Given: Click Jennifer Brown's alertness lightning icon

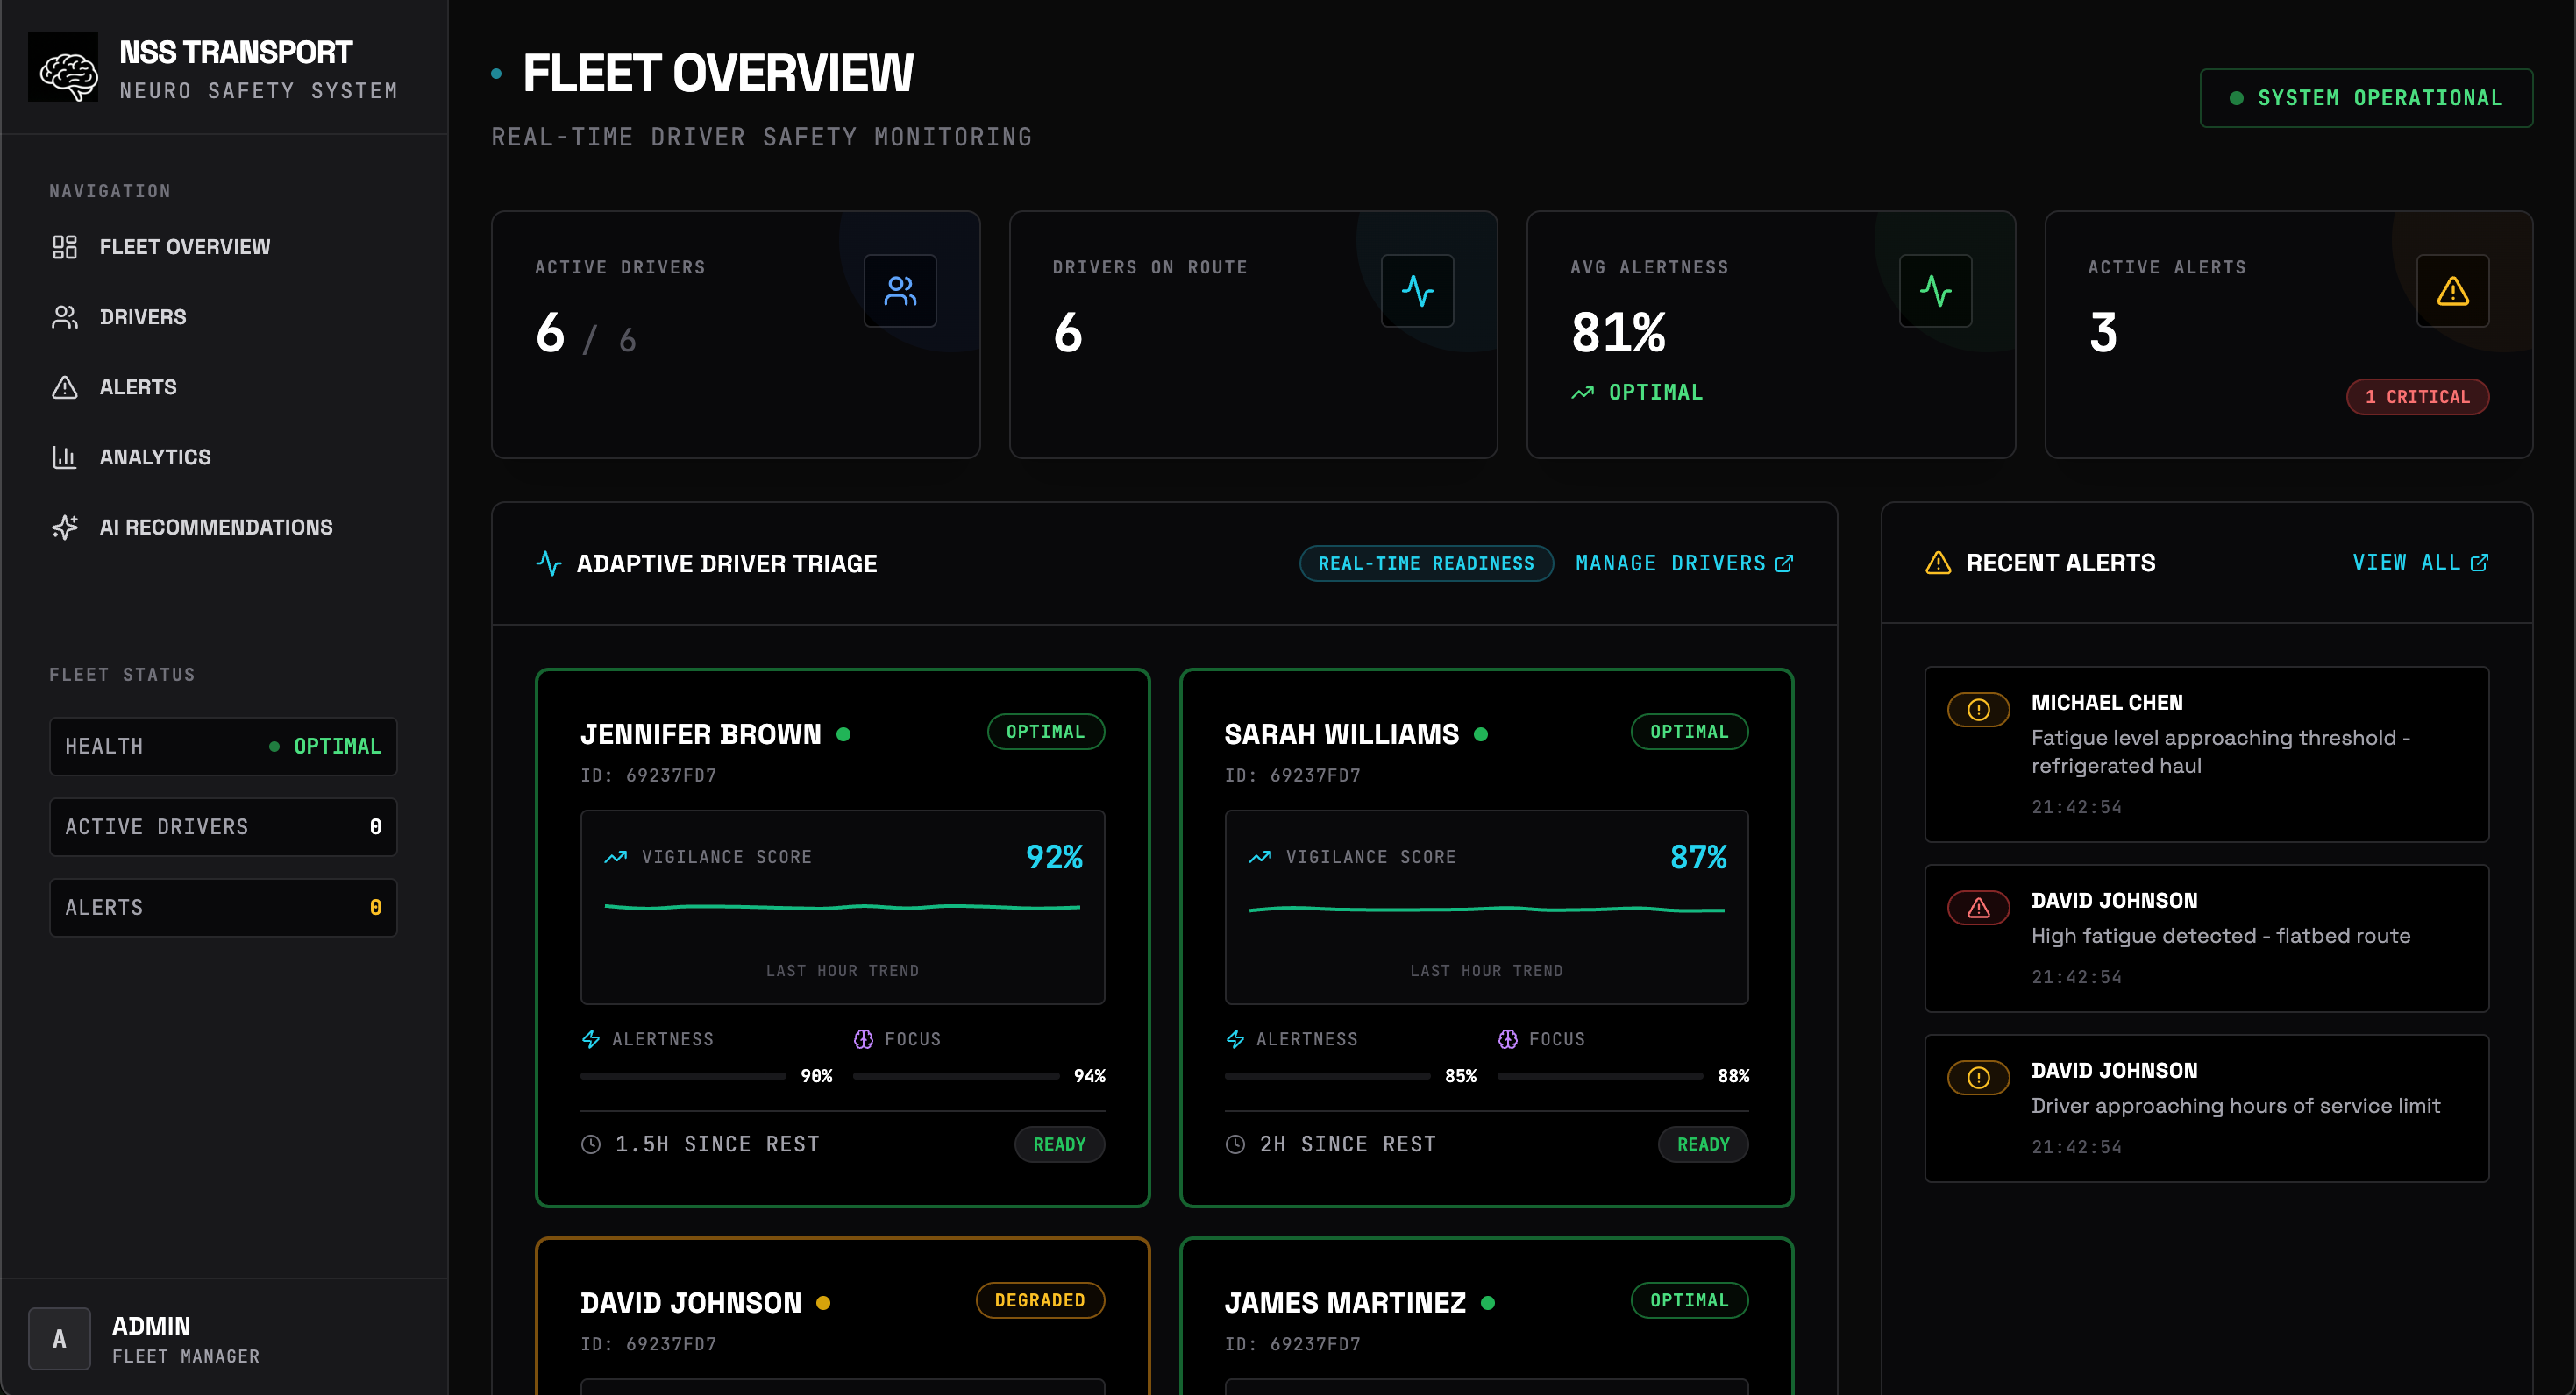Looking at the screenshot, I should coord(591,1039).
